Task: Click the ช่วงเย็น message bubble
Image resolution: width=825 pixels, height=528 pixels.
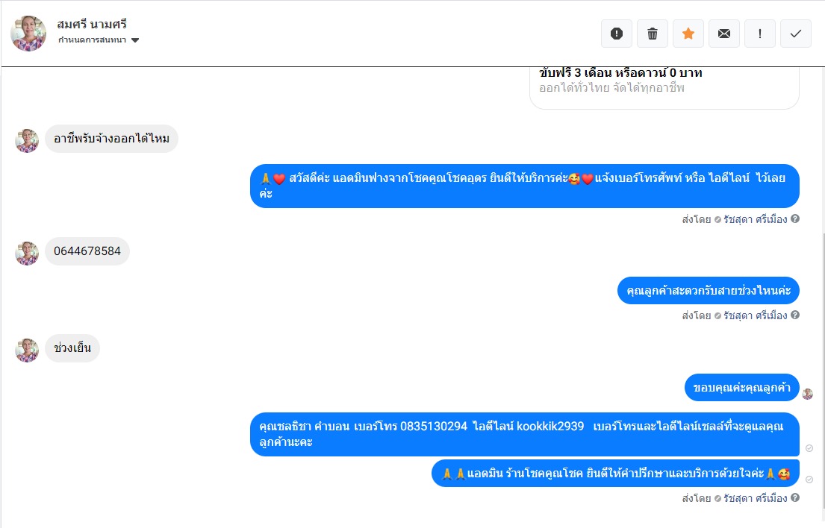Action: point(72,348)
